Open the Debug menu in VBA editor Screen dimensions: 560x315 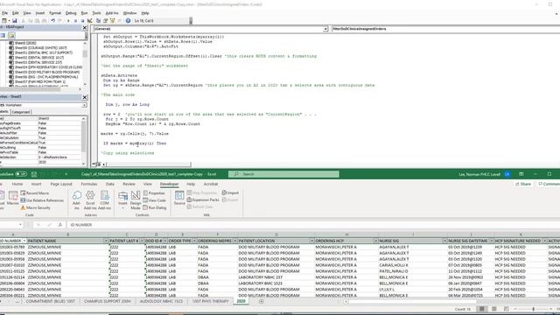coord(71,13)
